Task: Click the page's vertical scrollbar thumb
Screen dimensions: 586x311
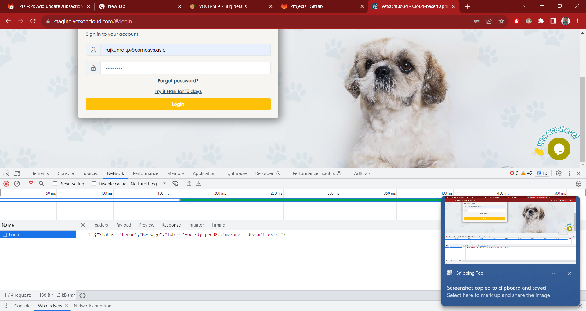Action: (583, 119)
